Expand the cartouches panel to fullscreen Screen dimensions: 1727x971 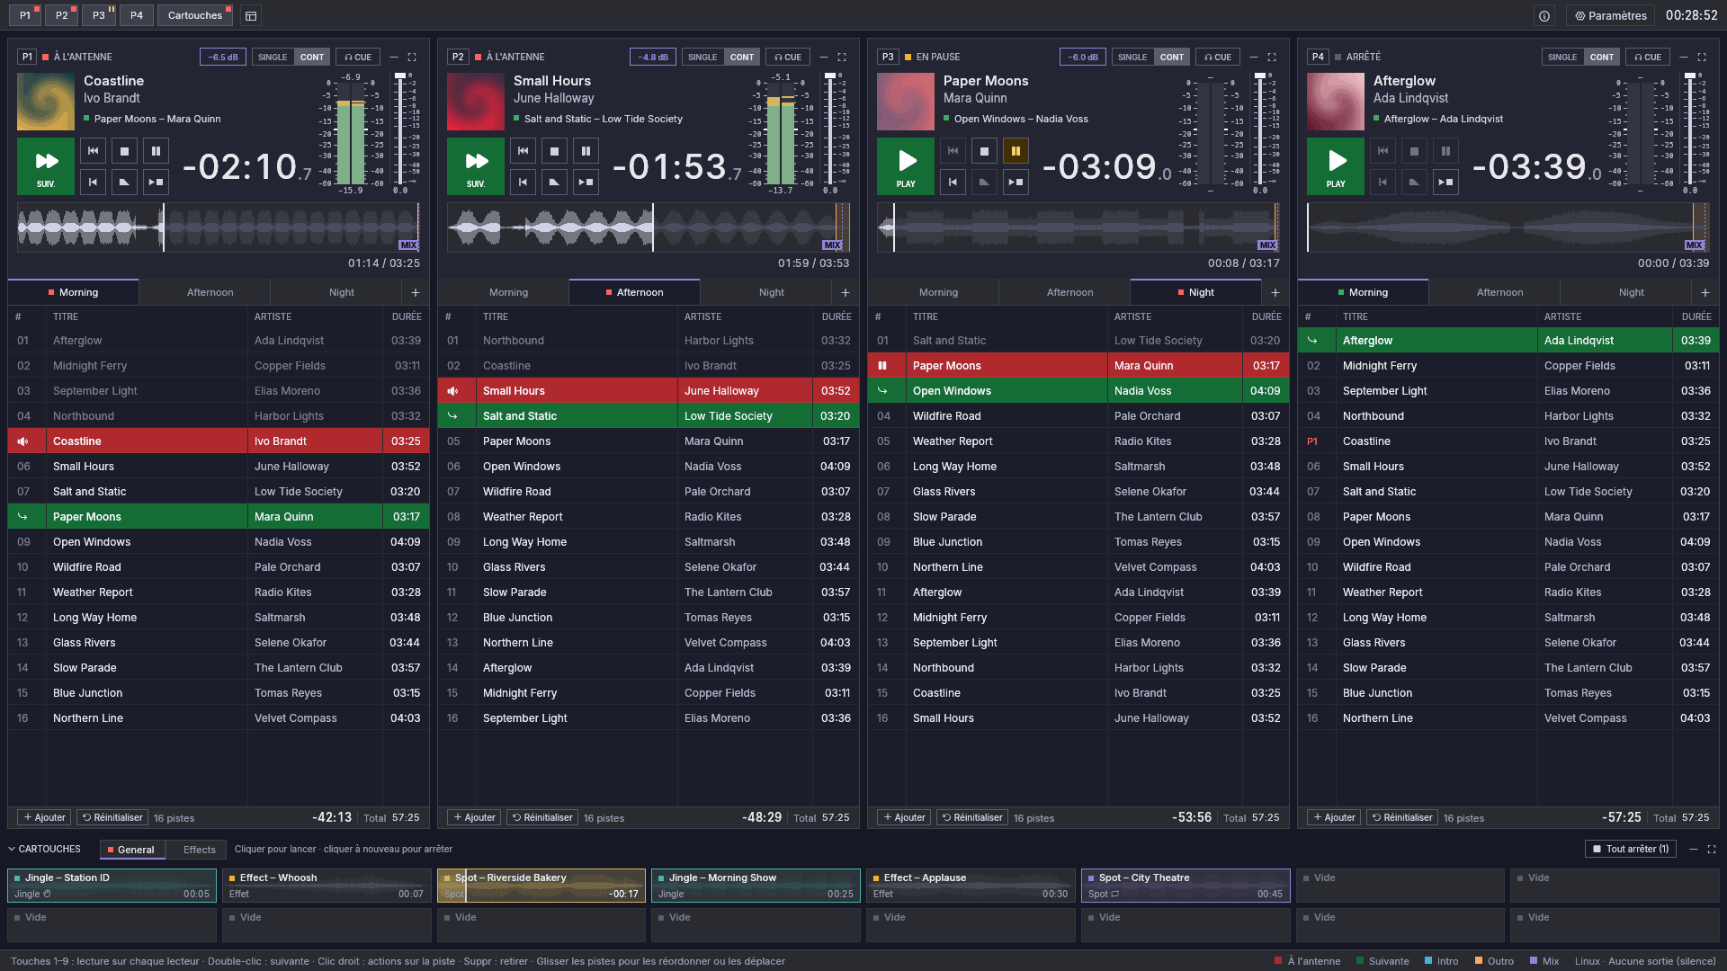[x=1712, y=849]
